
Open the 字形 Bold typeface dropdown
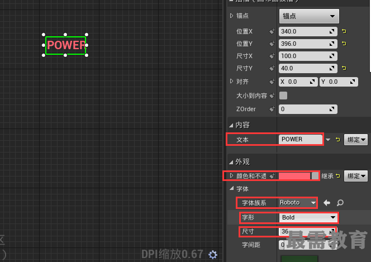tap(308, 217)
